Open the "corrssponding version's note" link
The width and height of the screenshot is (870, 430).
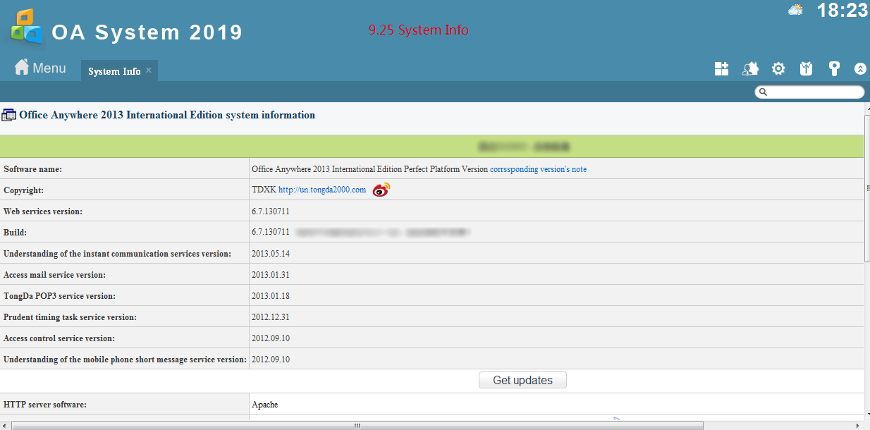click(x=538, y=169)
